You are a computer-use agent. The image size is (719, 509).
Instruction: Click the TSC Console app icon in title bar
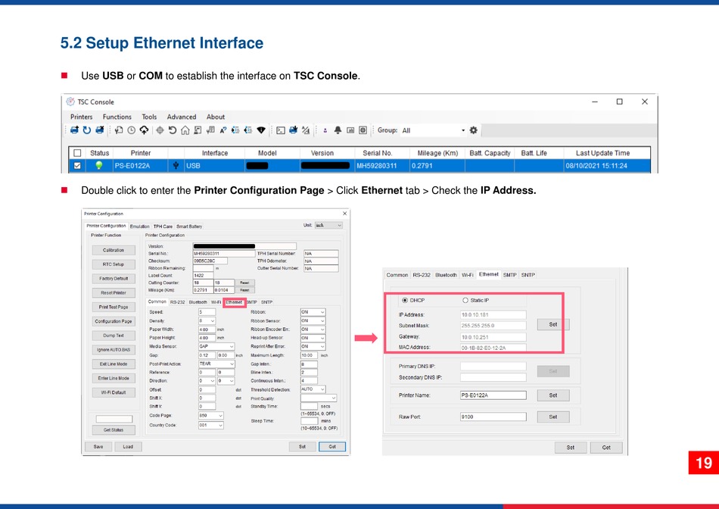pyautogui.click(x=70, y=102)
